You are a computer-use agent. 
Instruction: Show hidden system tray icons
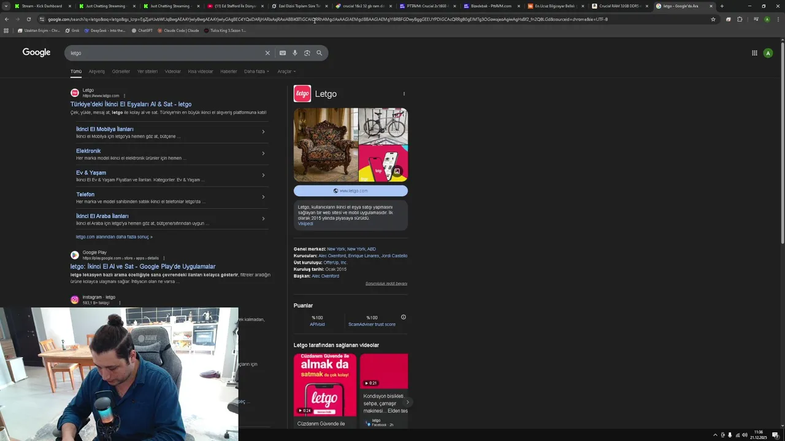point(714,435)
